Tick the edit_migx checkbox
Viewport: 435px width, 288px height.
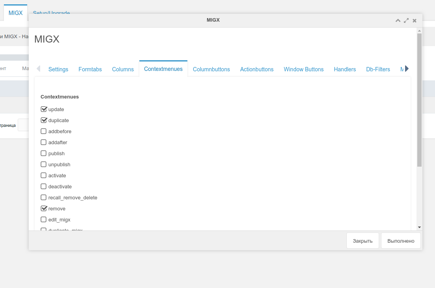tap(44, 219)
